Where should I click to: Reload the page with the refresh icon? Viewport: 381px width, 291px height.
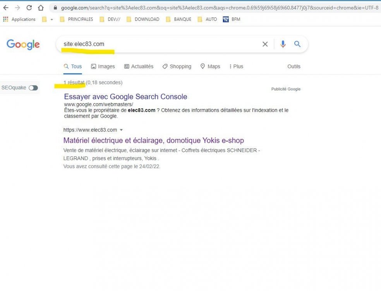click(x=29, y=8)
